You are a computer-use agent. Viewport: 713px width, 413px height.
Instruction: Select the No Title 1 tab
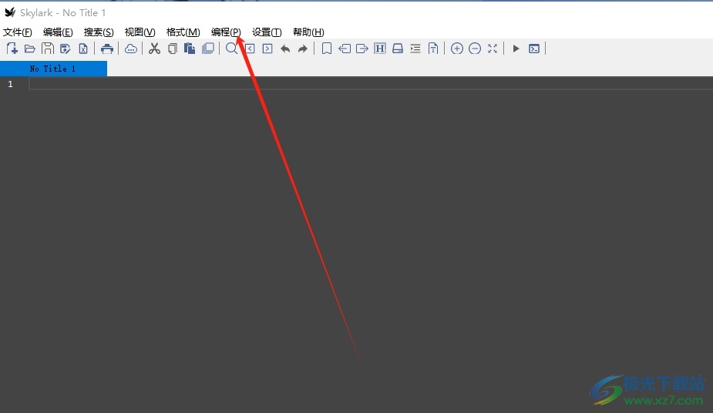coord(53,69)
